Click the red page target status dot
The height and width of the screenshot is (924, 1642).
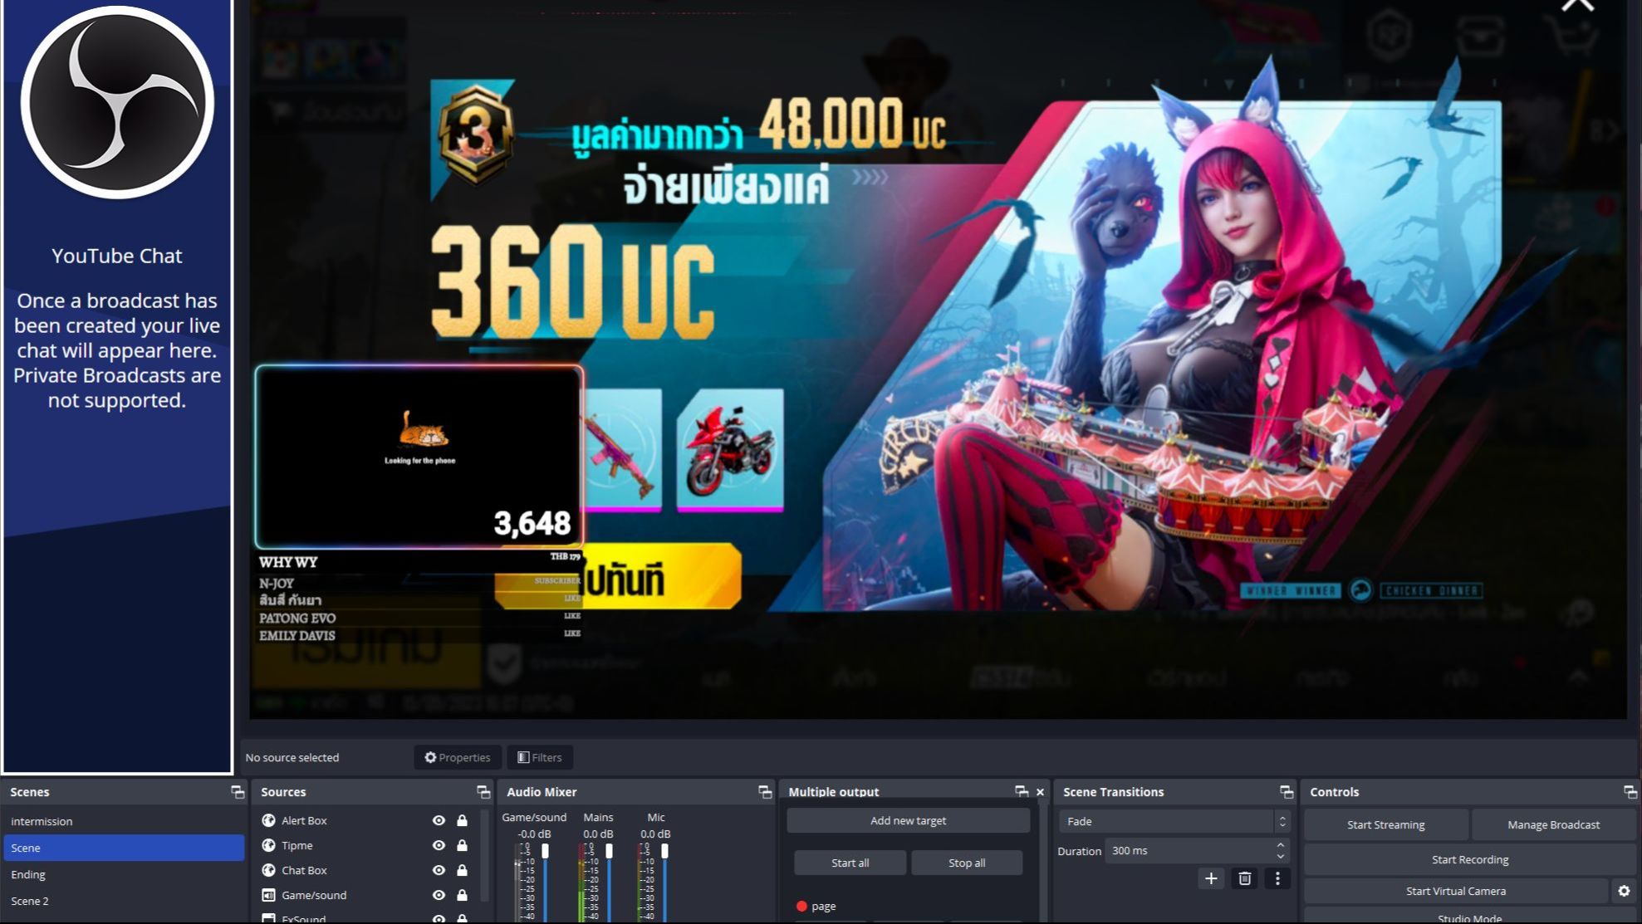[801, 907]
